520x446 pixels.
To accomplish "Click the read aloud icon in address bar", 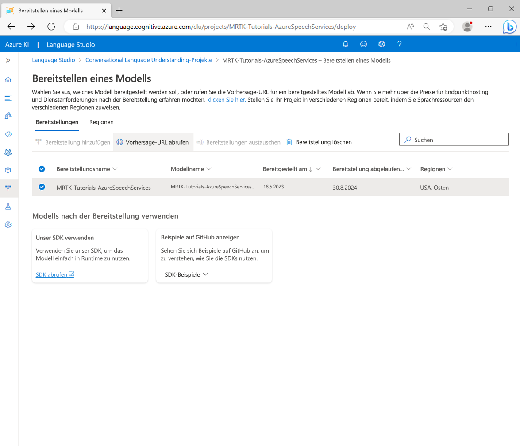I will [x=410, y=27].
